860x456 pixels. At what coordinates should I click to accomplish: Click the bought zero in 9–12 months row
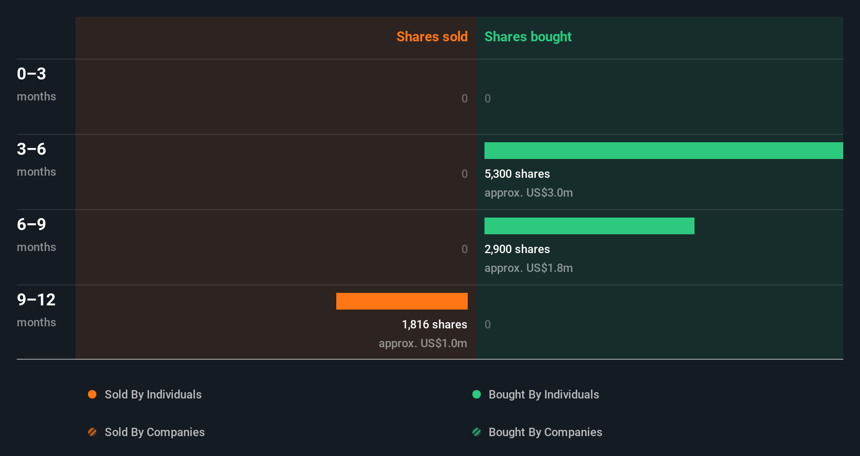[488, 324]
